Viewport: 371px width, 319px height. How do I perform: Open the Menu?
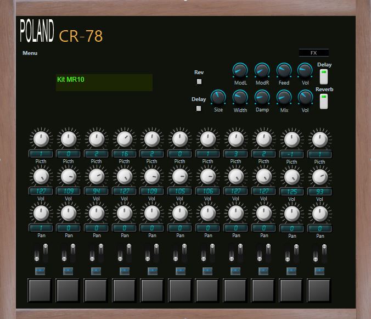tap(30, 53)
